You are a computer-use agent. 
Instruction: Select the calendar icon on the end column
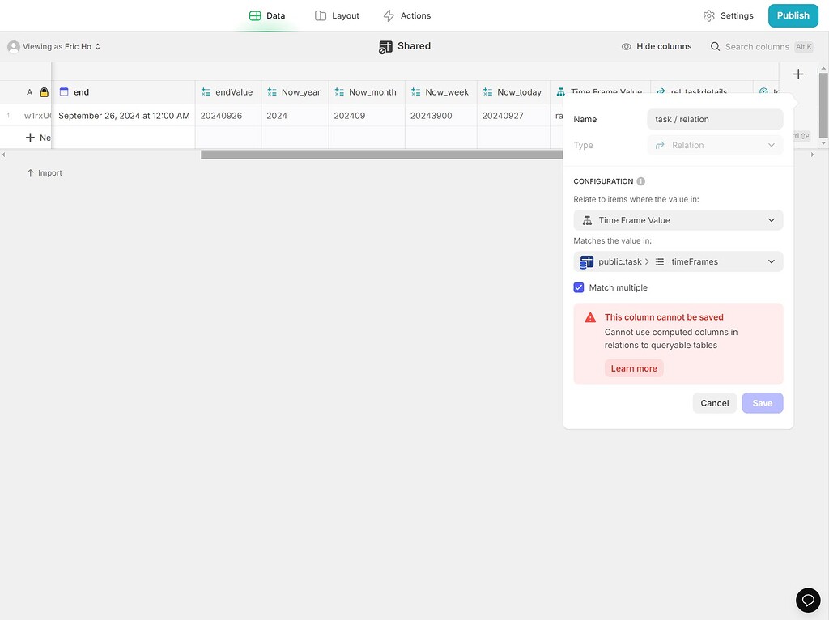65,92
